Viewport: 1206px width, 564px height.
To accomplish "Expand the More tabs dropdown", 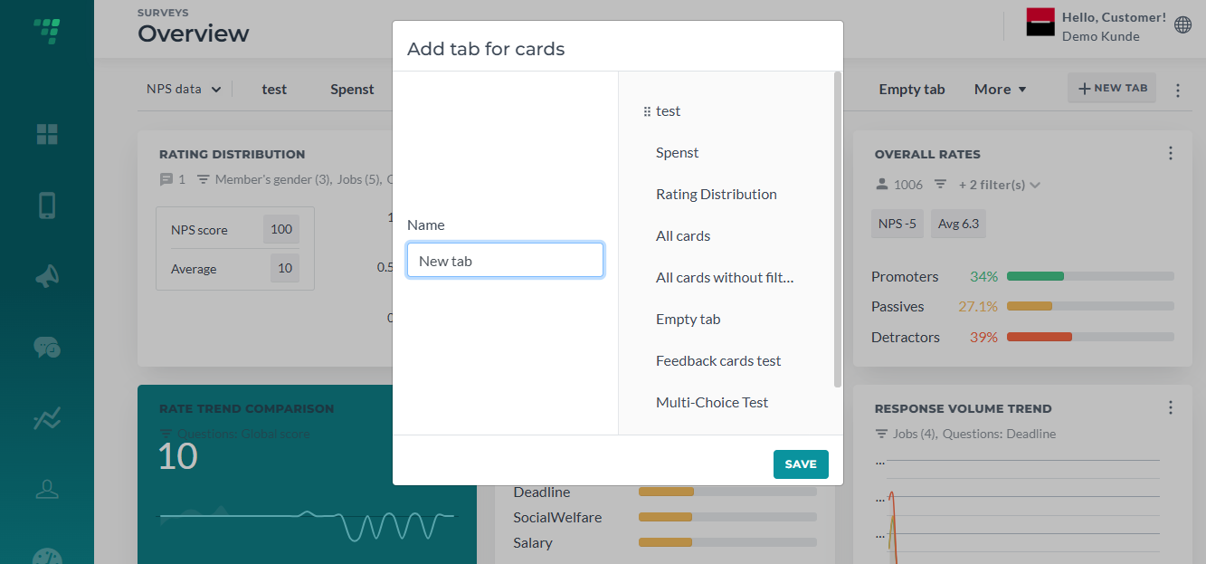I will coord(1001,89).
